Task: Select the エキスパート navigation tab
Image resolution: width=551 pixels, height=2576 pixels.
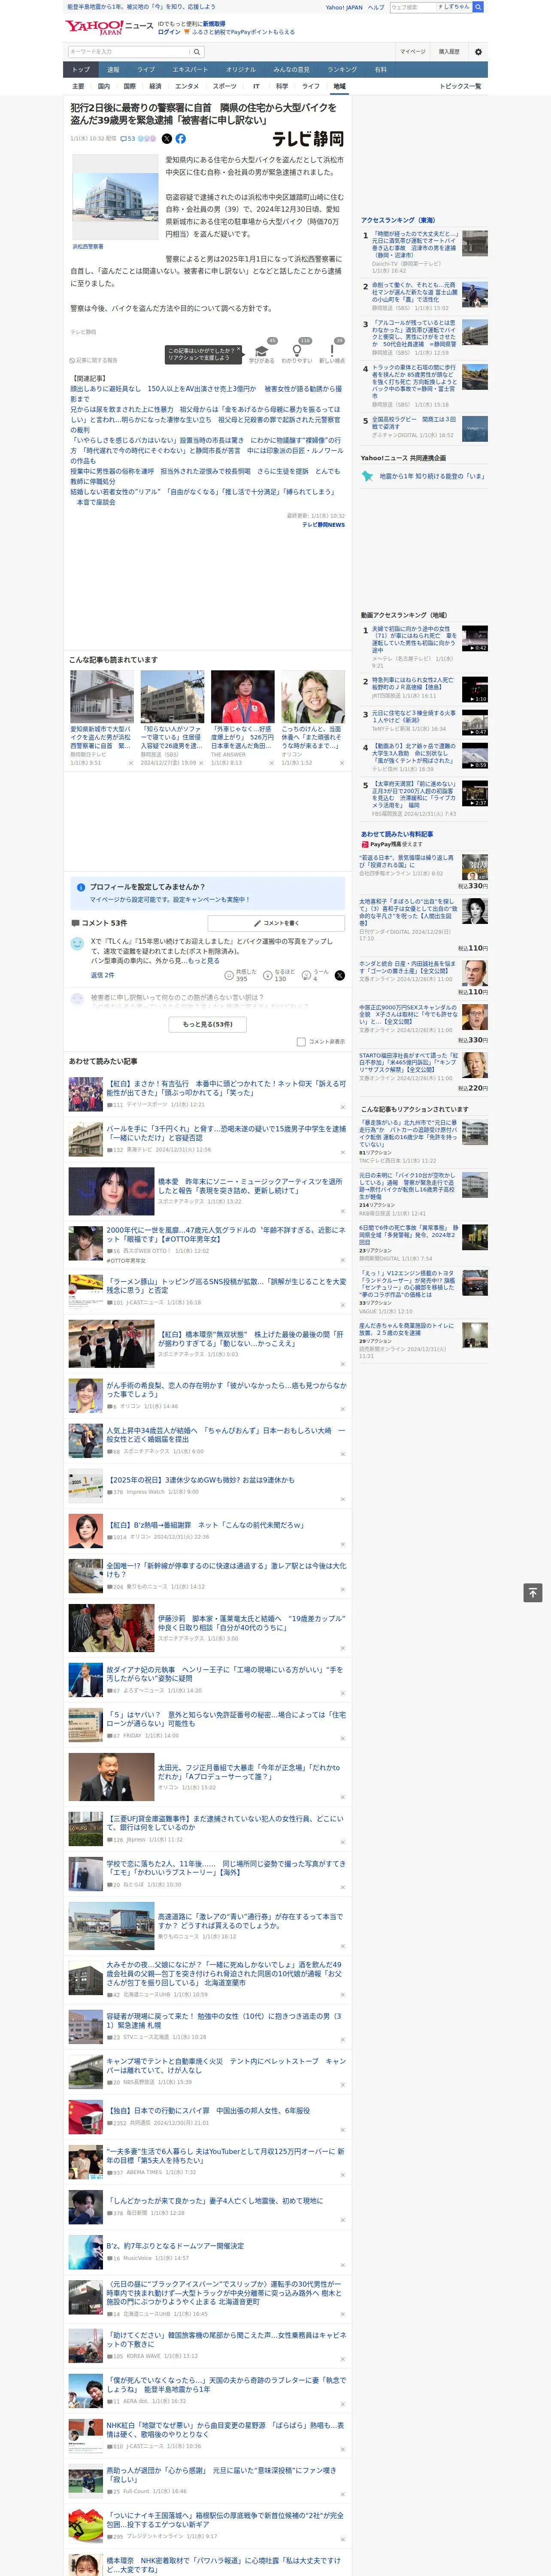Action: pos(190,70)
